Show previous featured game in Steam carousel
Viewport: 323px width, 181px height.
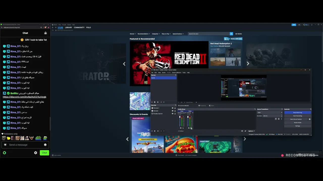tap(124, 64)
